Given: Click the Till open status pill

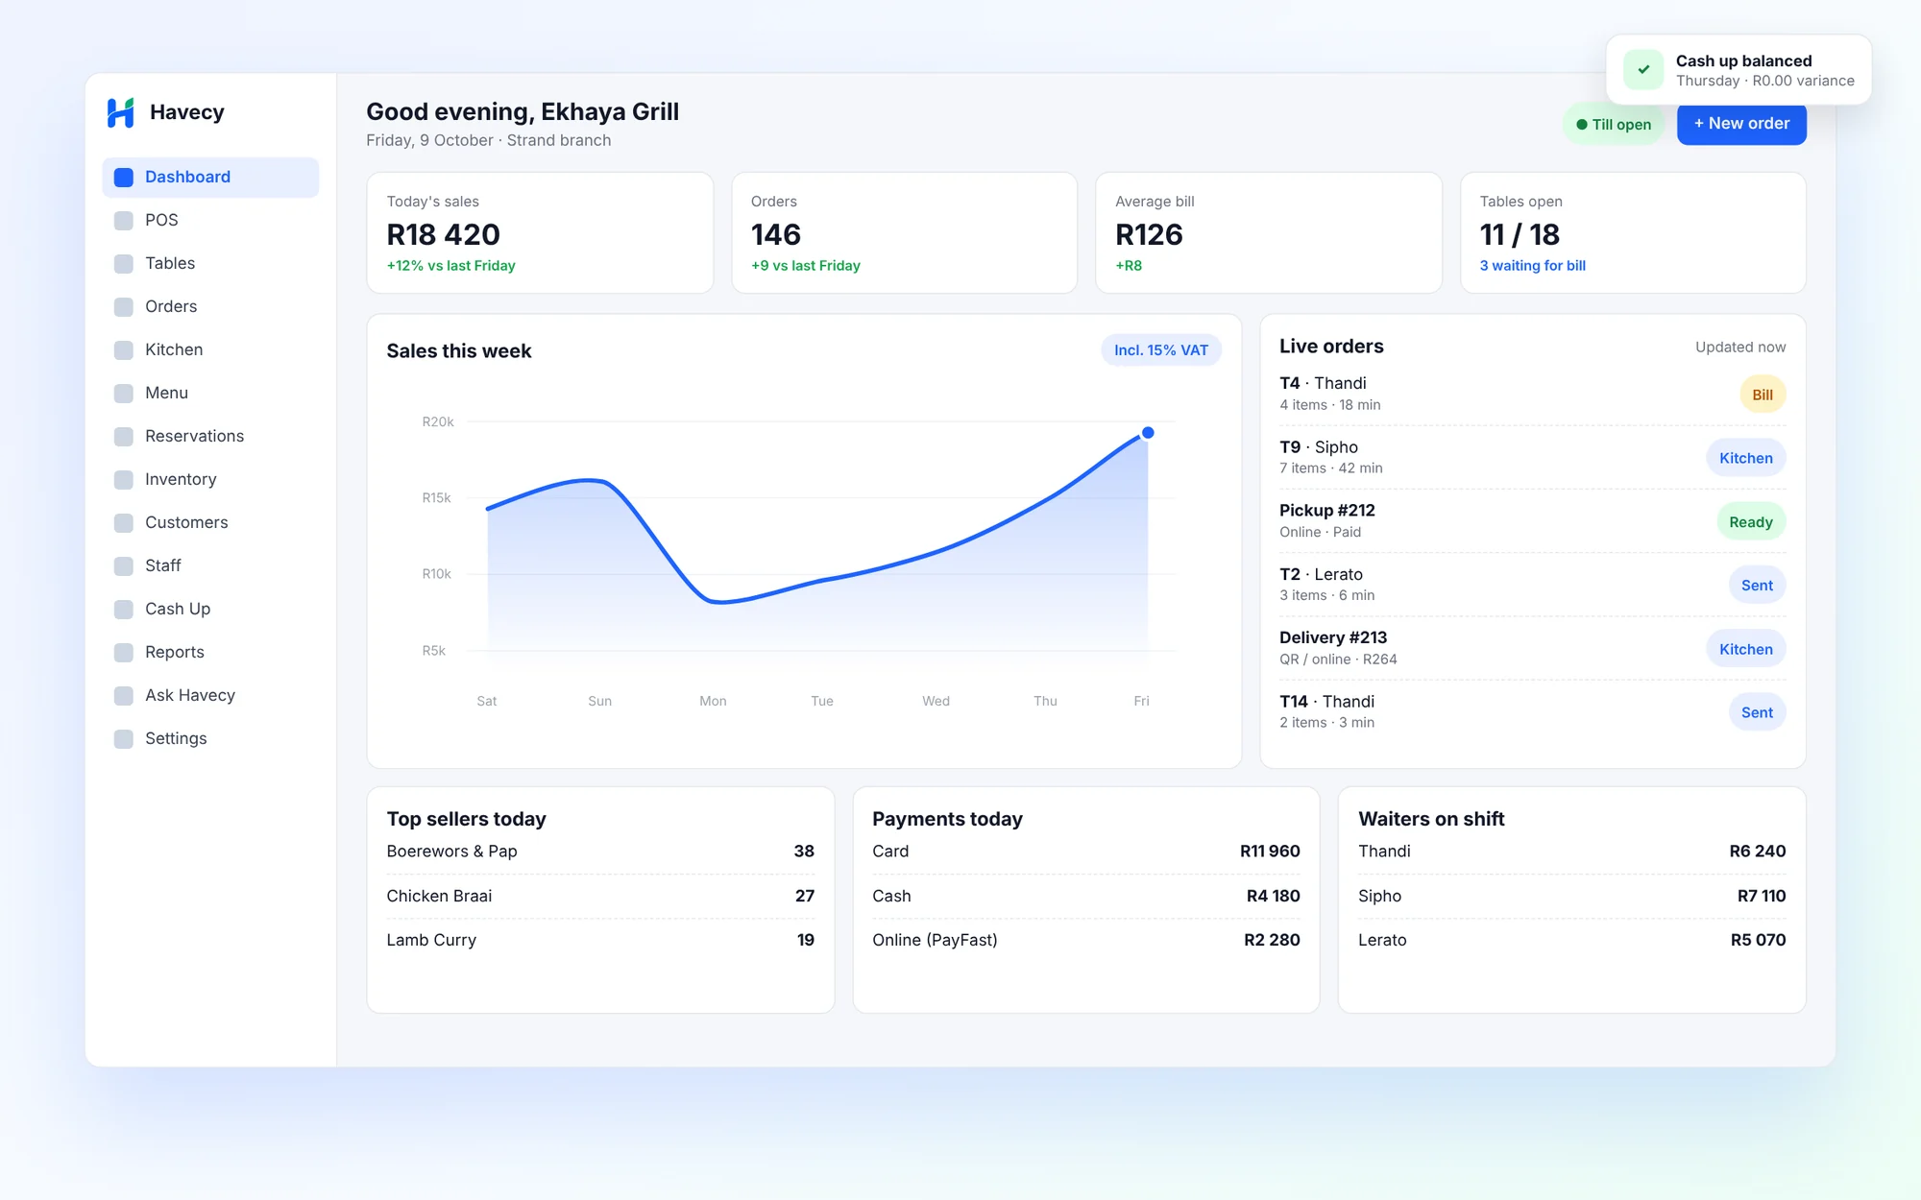Looking at the screenshot, I should pos(1614,125).
